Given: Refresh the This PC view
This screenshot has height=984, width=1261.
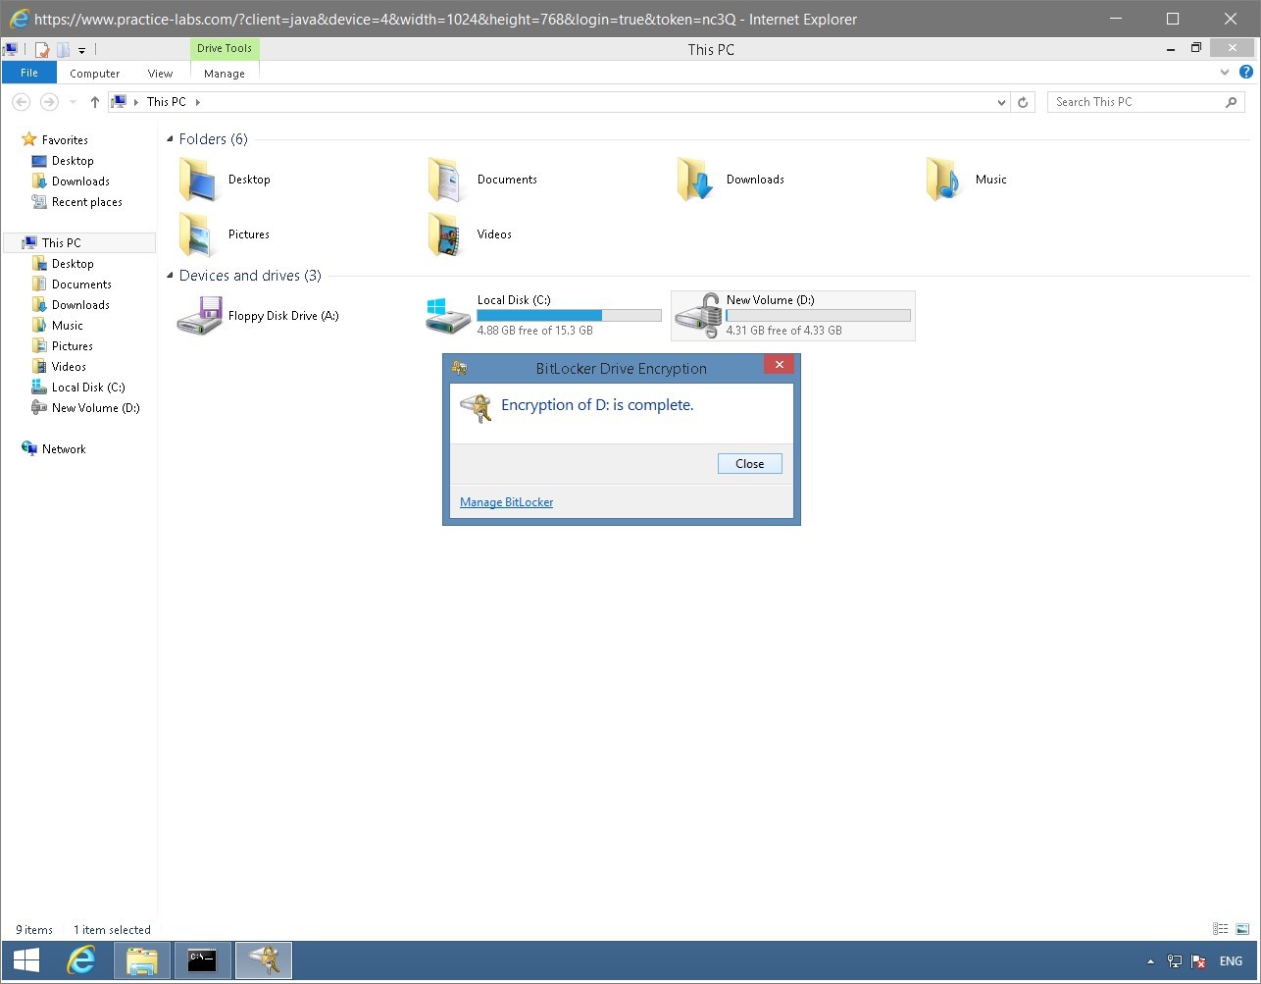Looking at the screenshot, I should (x=1023, y=101).
